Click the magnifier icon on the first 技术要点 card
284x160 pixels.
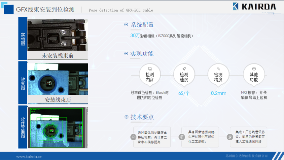point(133,137)
